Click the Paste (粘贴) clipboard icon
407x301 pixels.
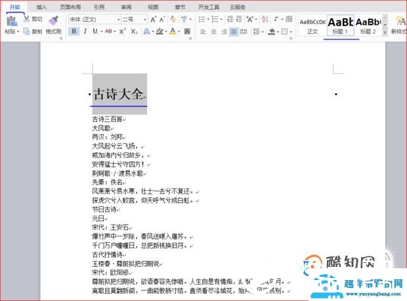(11, 21)
